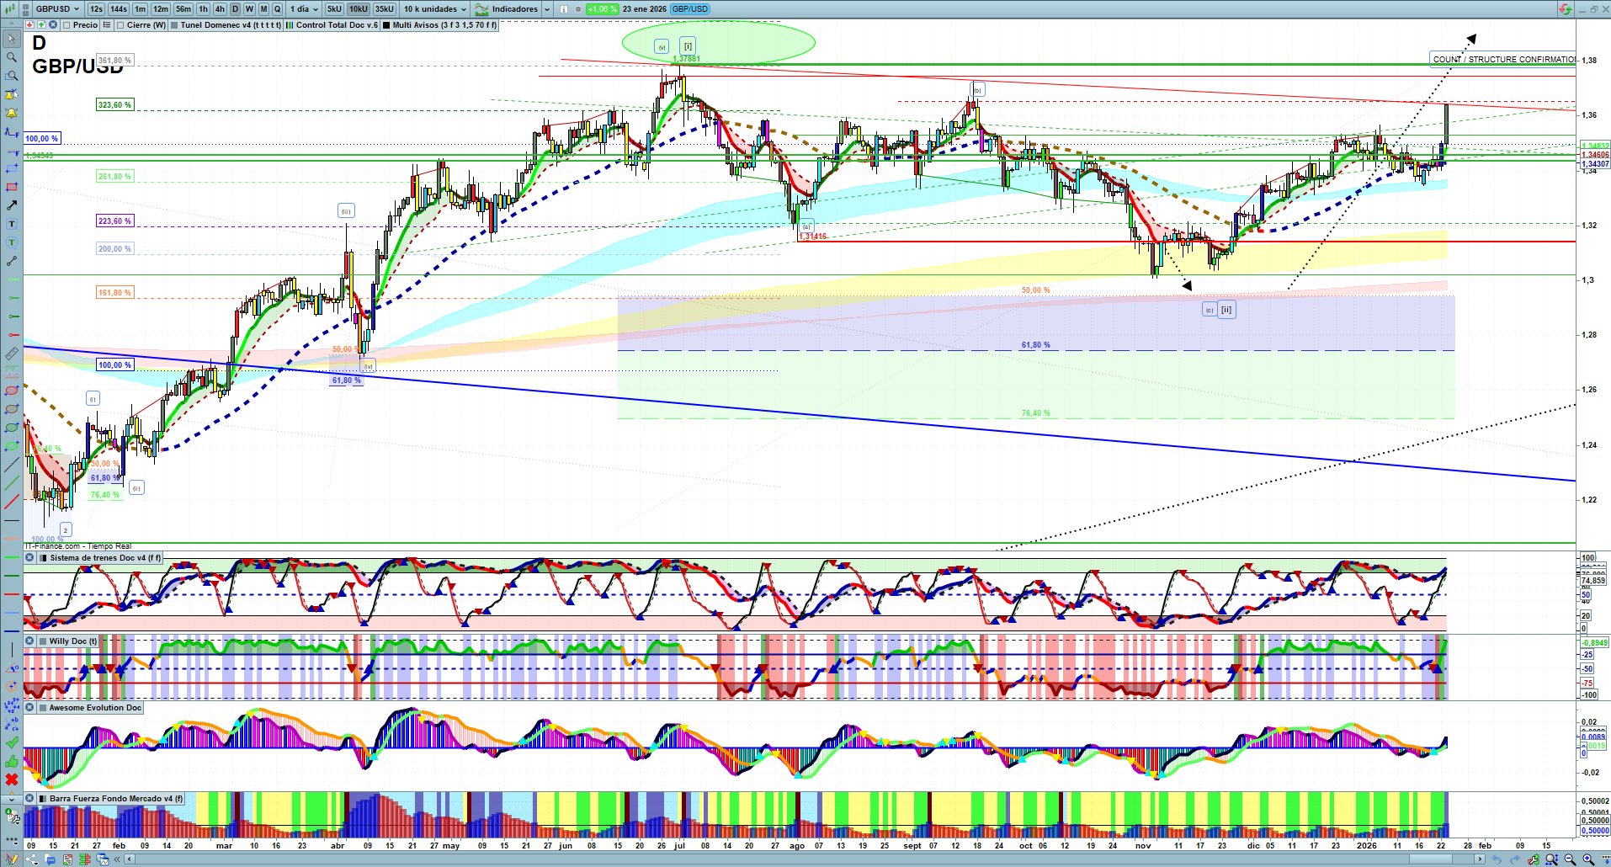Select the red rectangle drawing tool
This screenshot has height=867, width=1611.
click(x=12, y=187)
